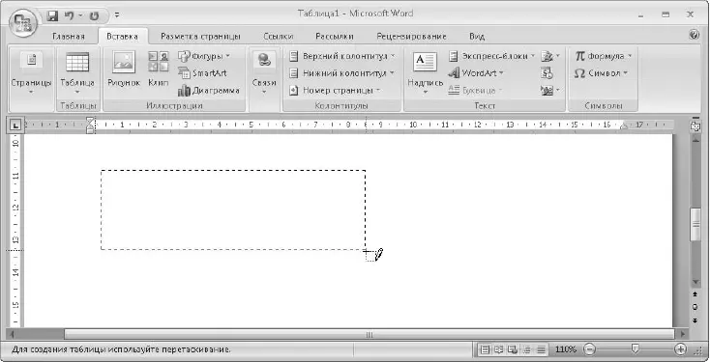
Task: Switch to the Главная tab
Action: point(69,37)
